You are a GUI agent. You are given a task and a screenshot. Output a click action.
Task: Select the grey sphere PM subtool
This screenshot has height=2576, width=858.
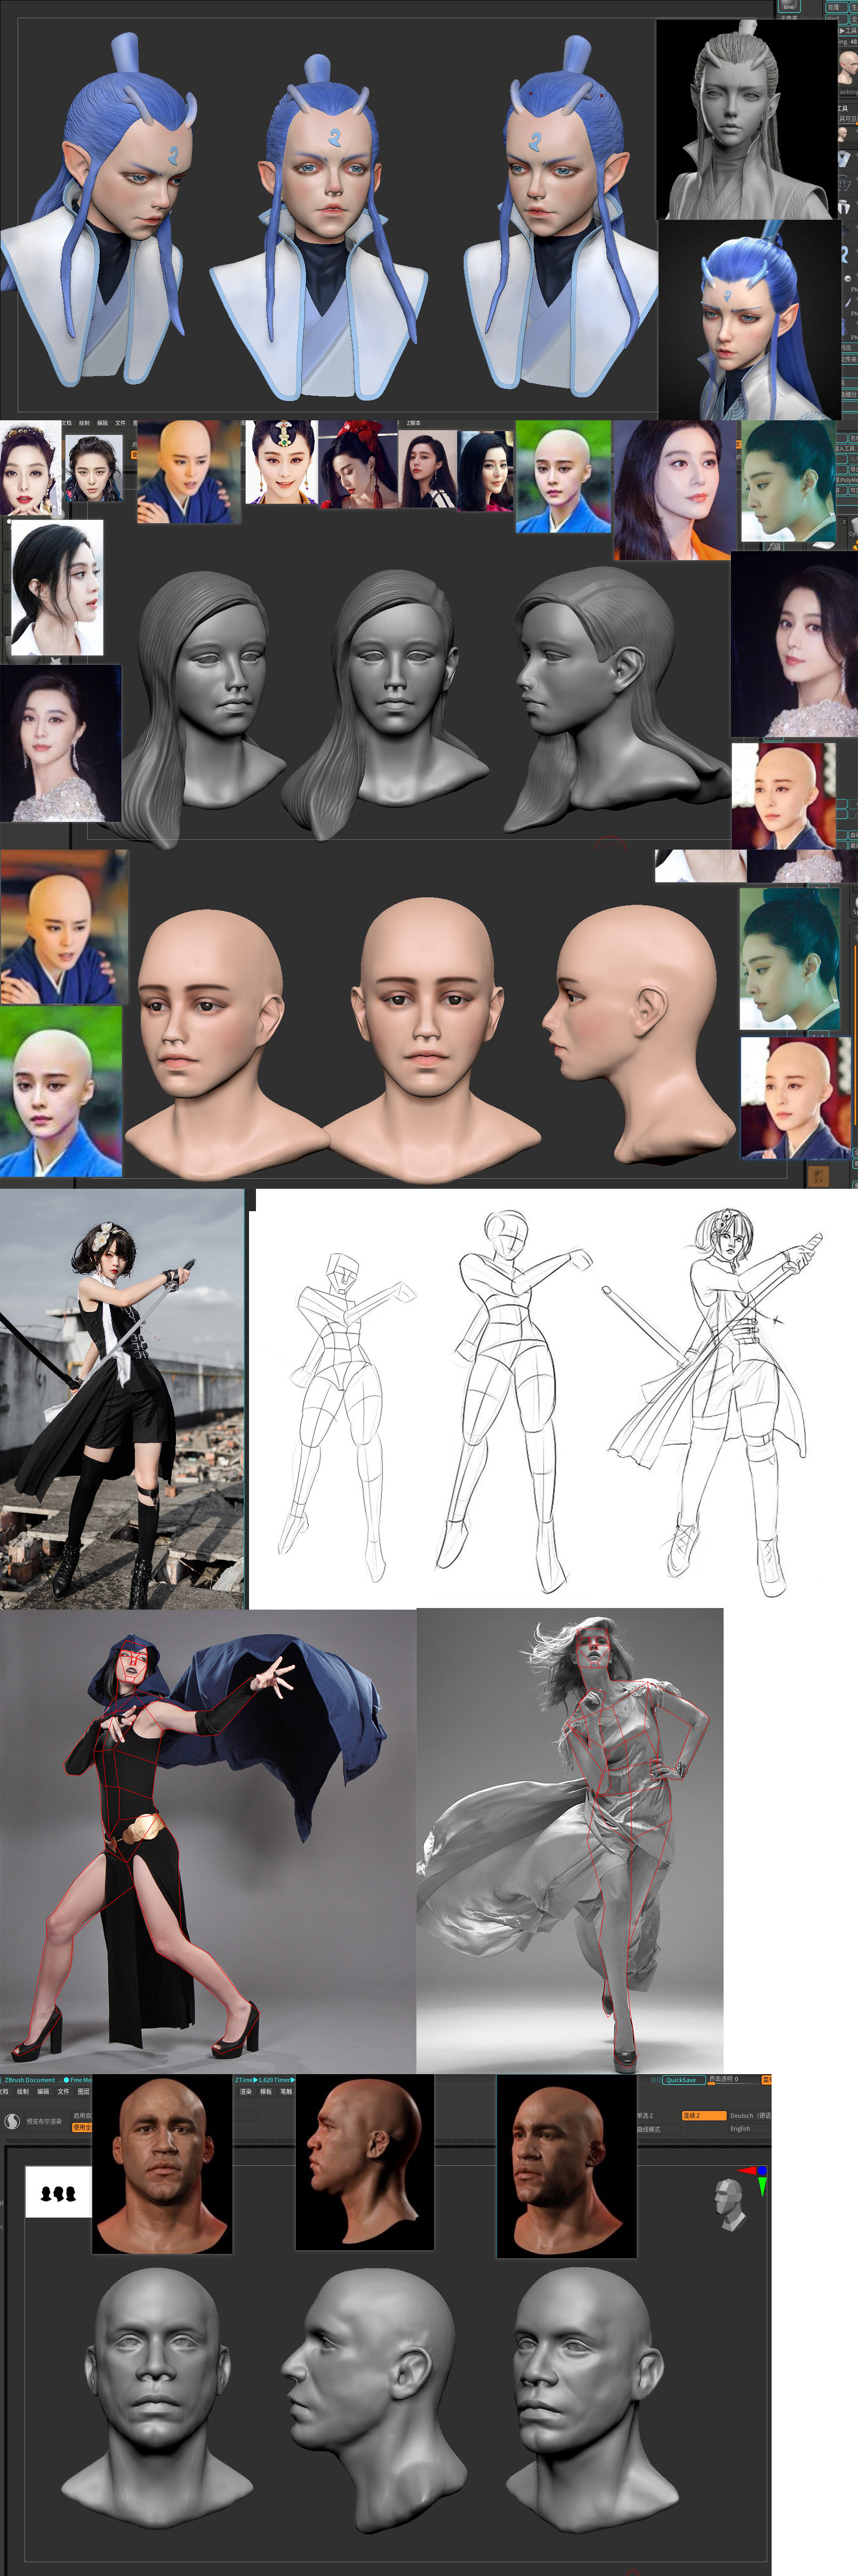click(x=848, y=279)
